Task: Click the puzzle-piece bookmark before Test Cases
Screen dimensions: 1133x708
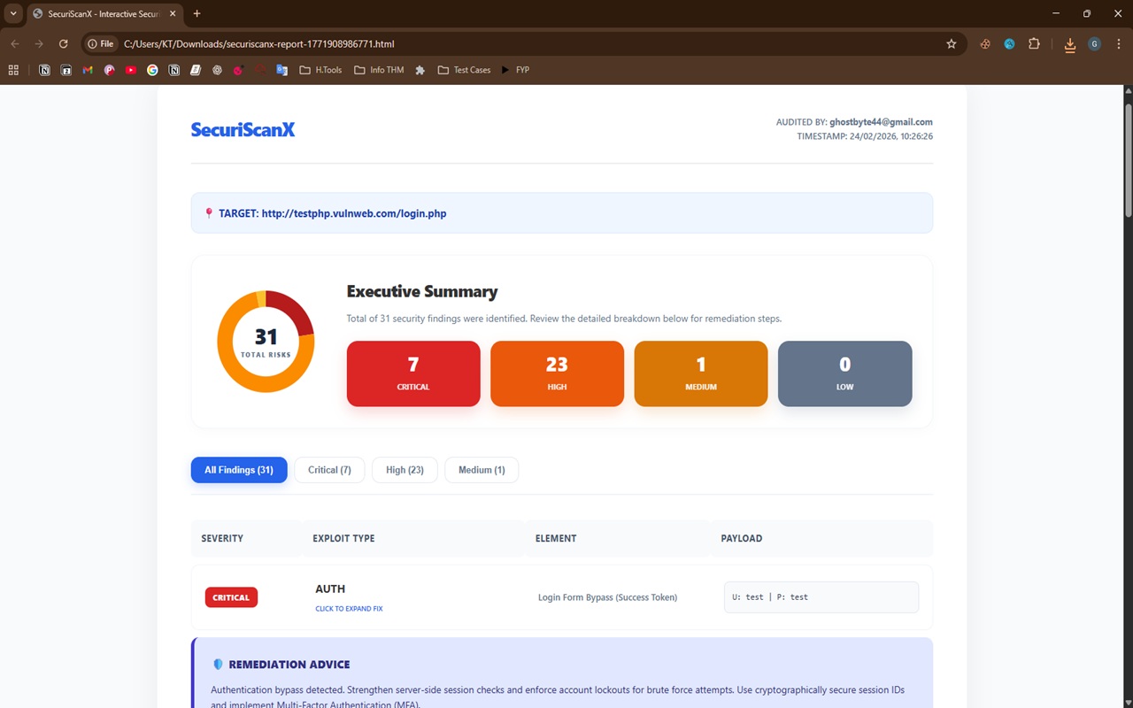Action: point(420,70)
